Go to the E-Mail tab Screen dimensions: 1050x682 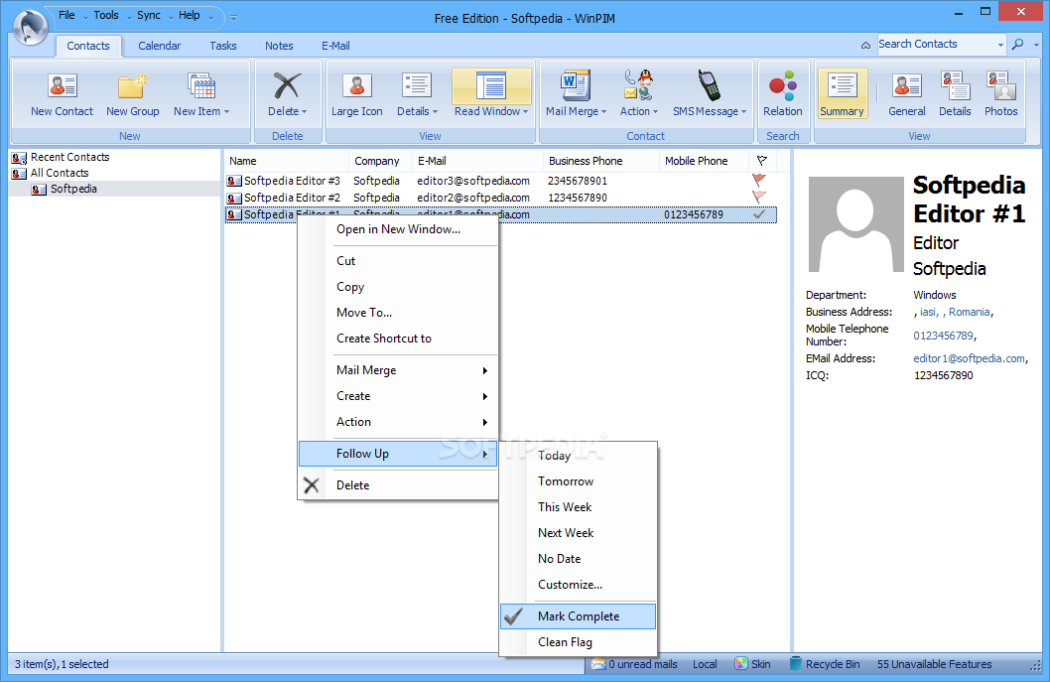tap(335, 46)
